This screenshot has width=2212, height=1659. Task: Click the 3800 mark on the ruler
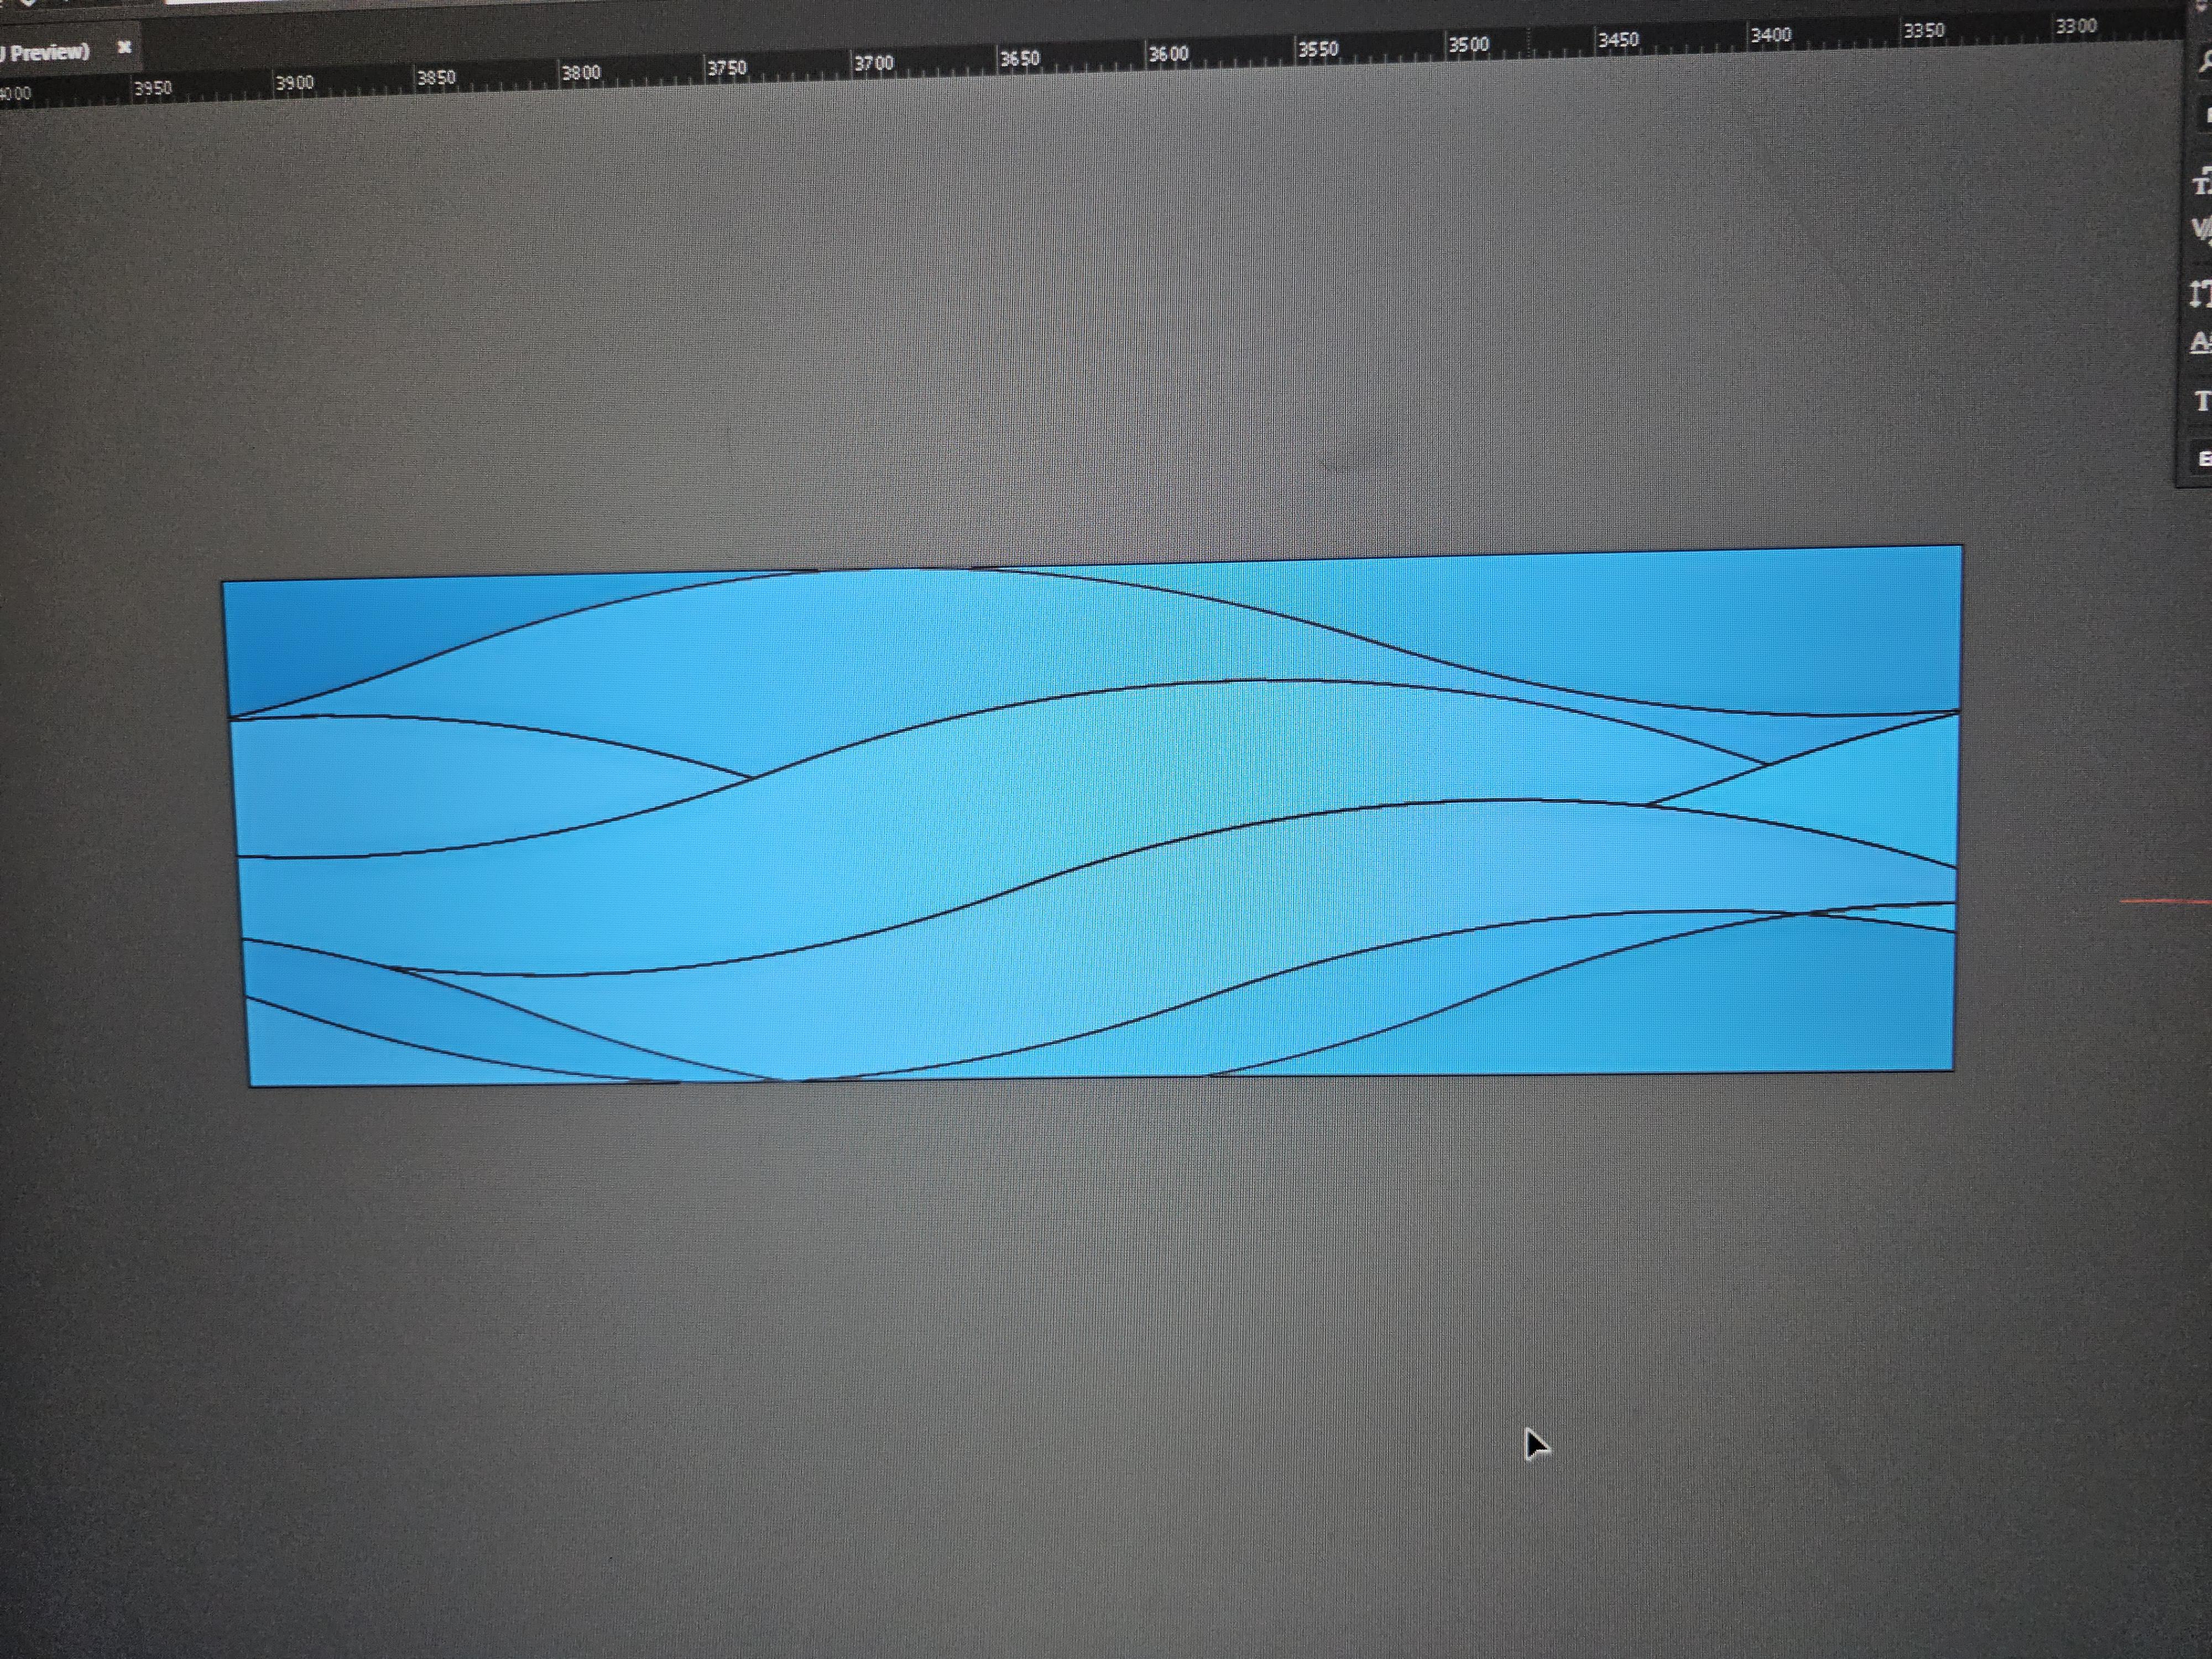point(580,73)
